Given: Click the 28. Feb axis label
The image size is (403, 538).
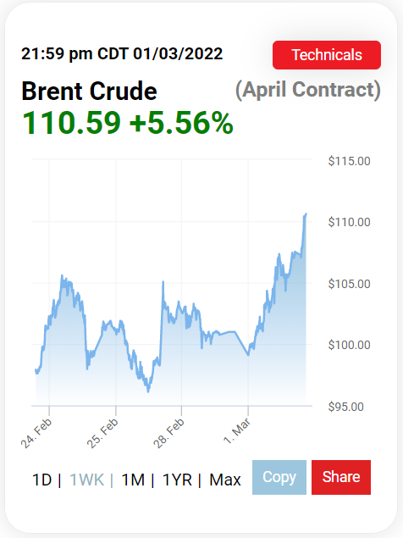Looking at the screenshot, I should click(168, 433).
